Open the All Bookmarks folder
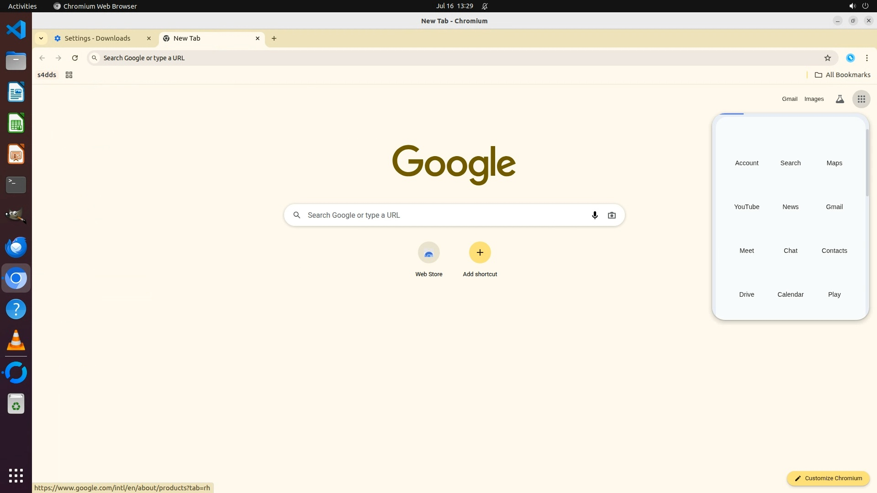The height and width of the screenshot is (493, 877). click(x=842, y=75)
